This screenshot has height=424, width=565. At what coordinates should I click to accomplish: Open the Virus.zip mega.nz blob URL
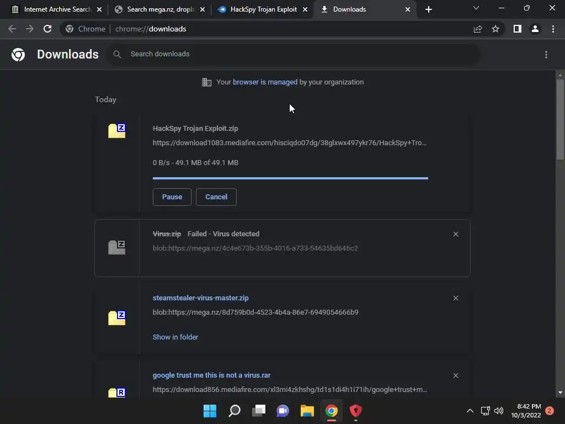(x=255, y=248)
